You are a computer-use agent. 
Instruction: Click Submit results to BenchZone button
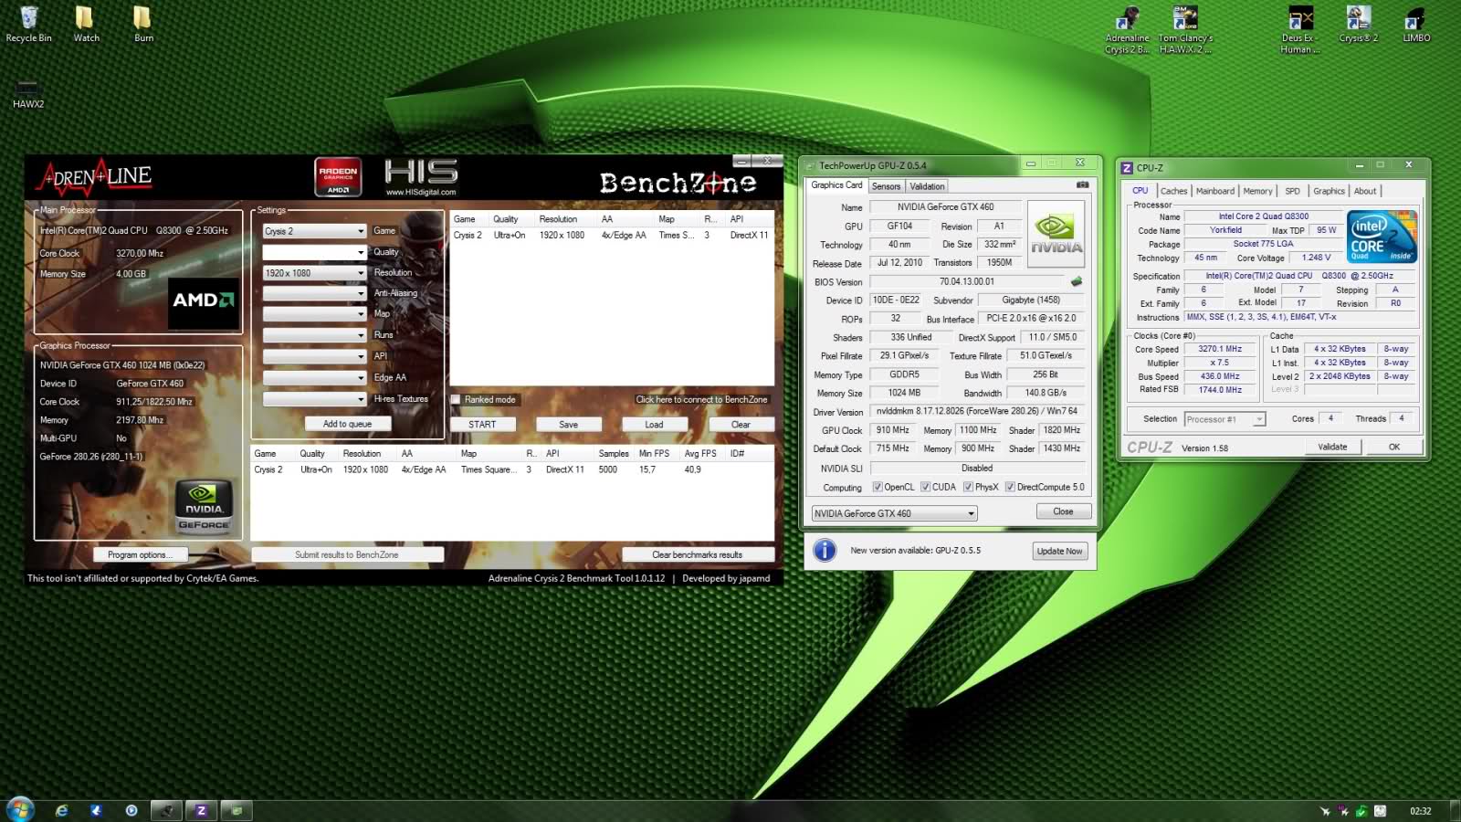(347, 554)
